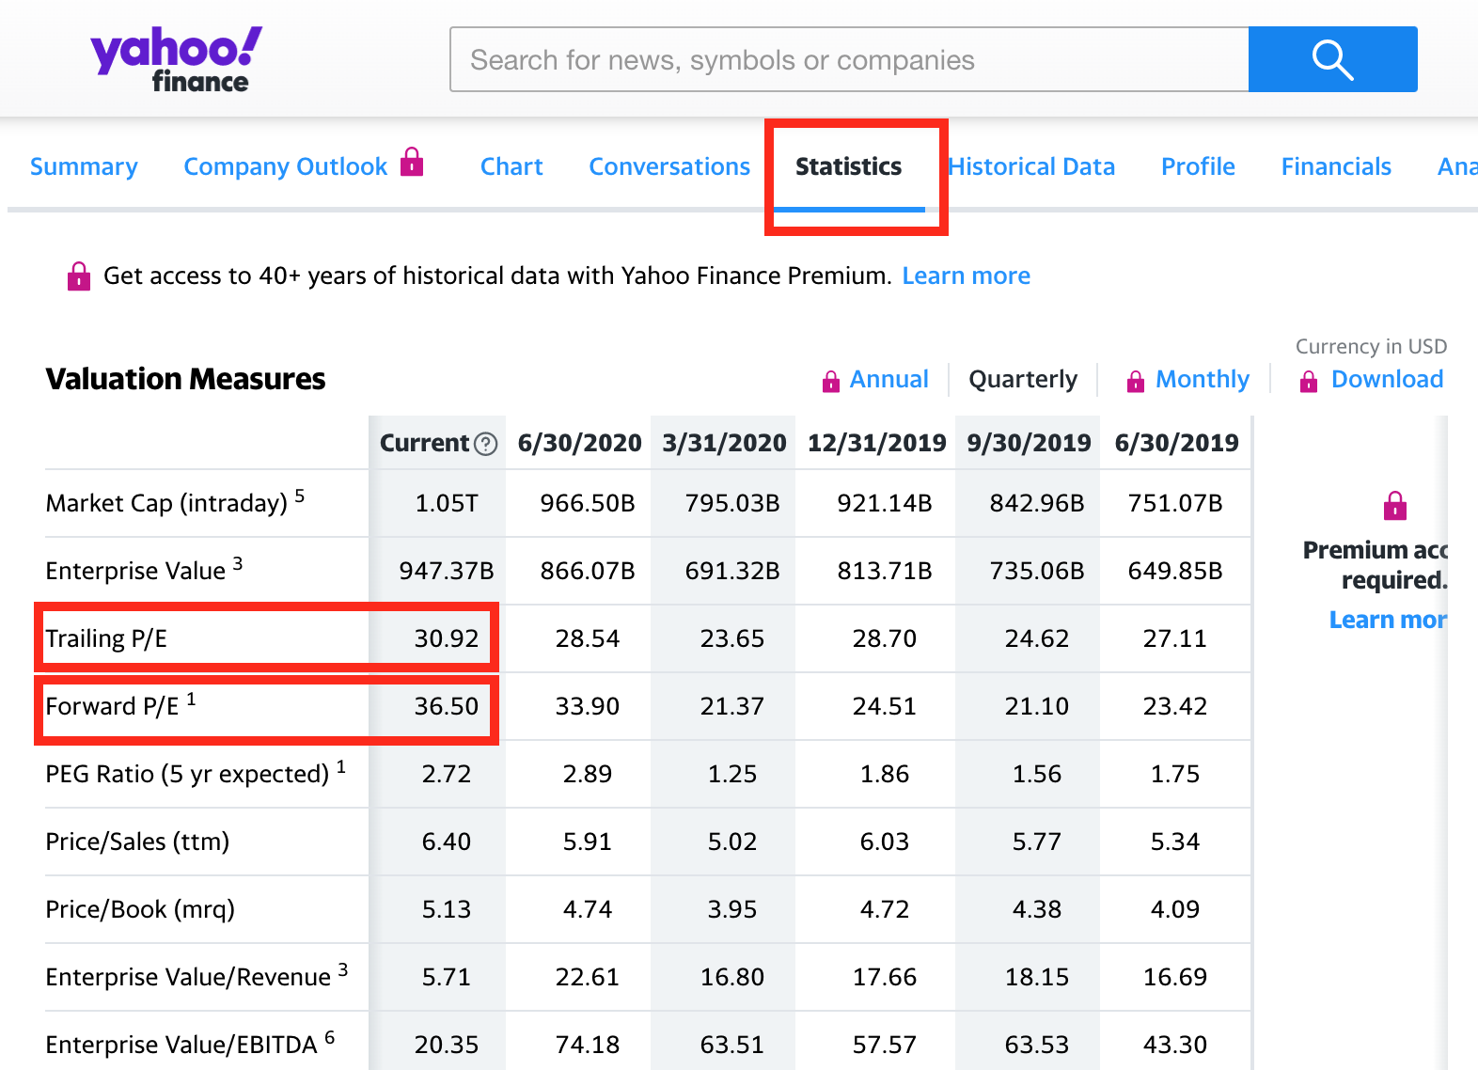Screen dimensions: 1478x1070
Task: Click Learn more under Premium access required
Action: 1388,620
